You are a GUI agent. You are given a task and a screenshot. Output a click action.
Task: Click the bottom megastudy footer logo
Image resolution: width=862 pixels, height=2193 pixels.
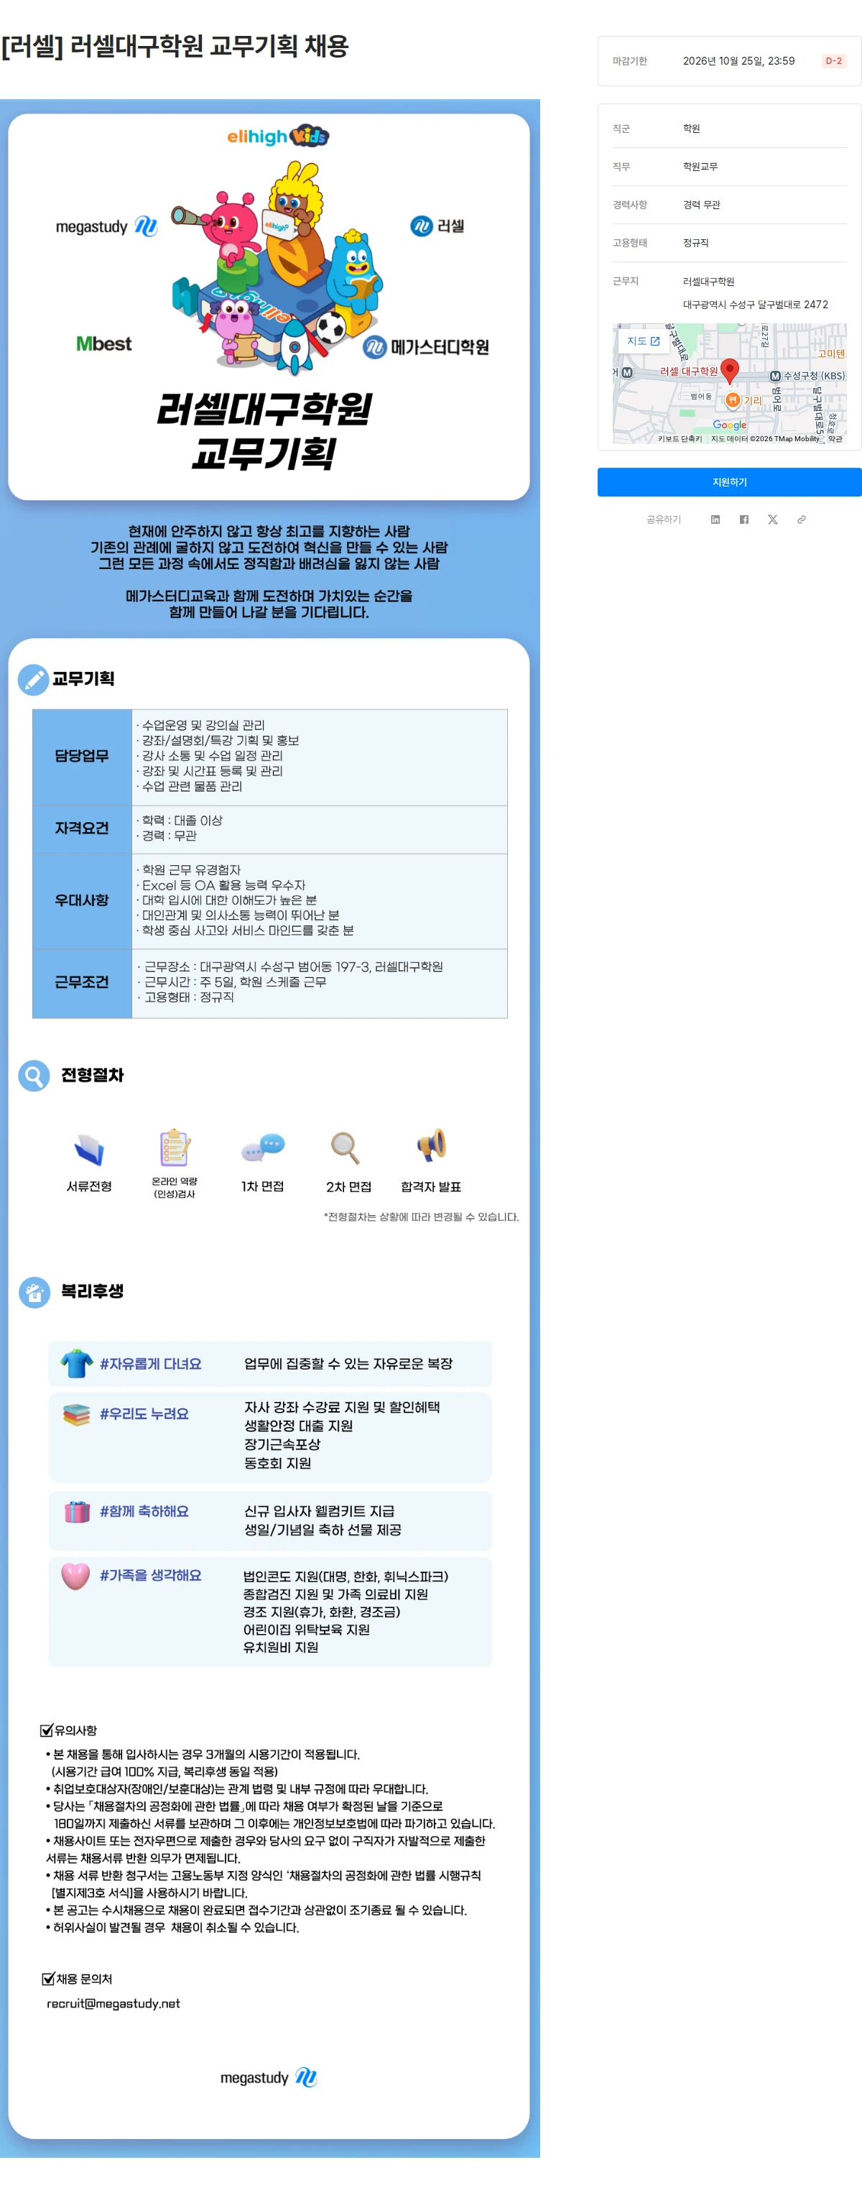tap(269, 2077)
